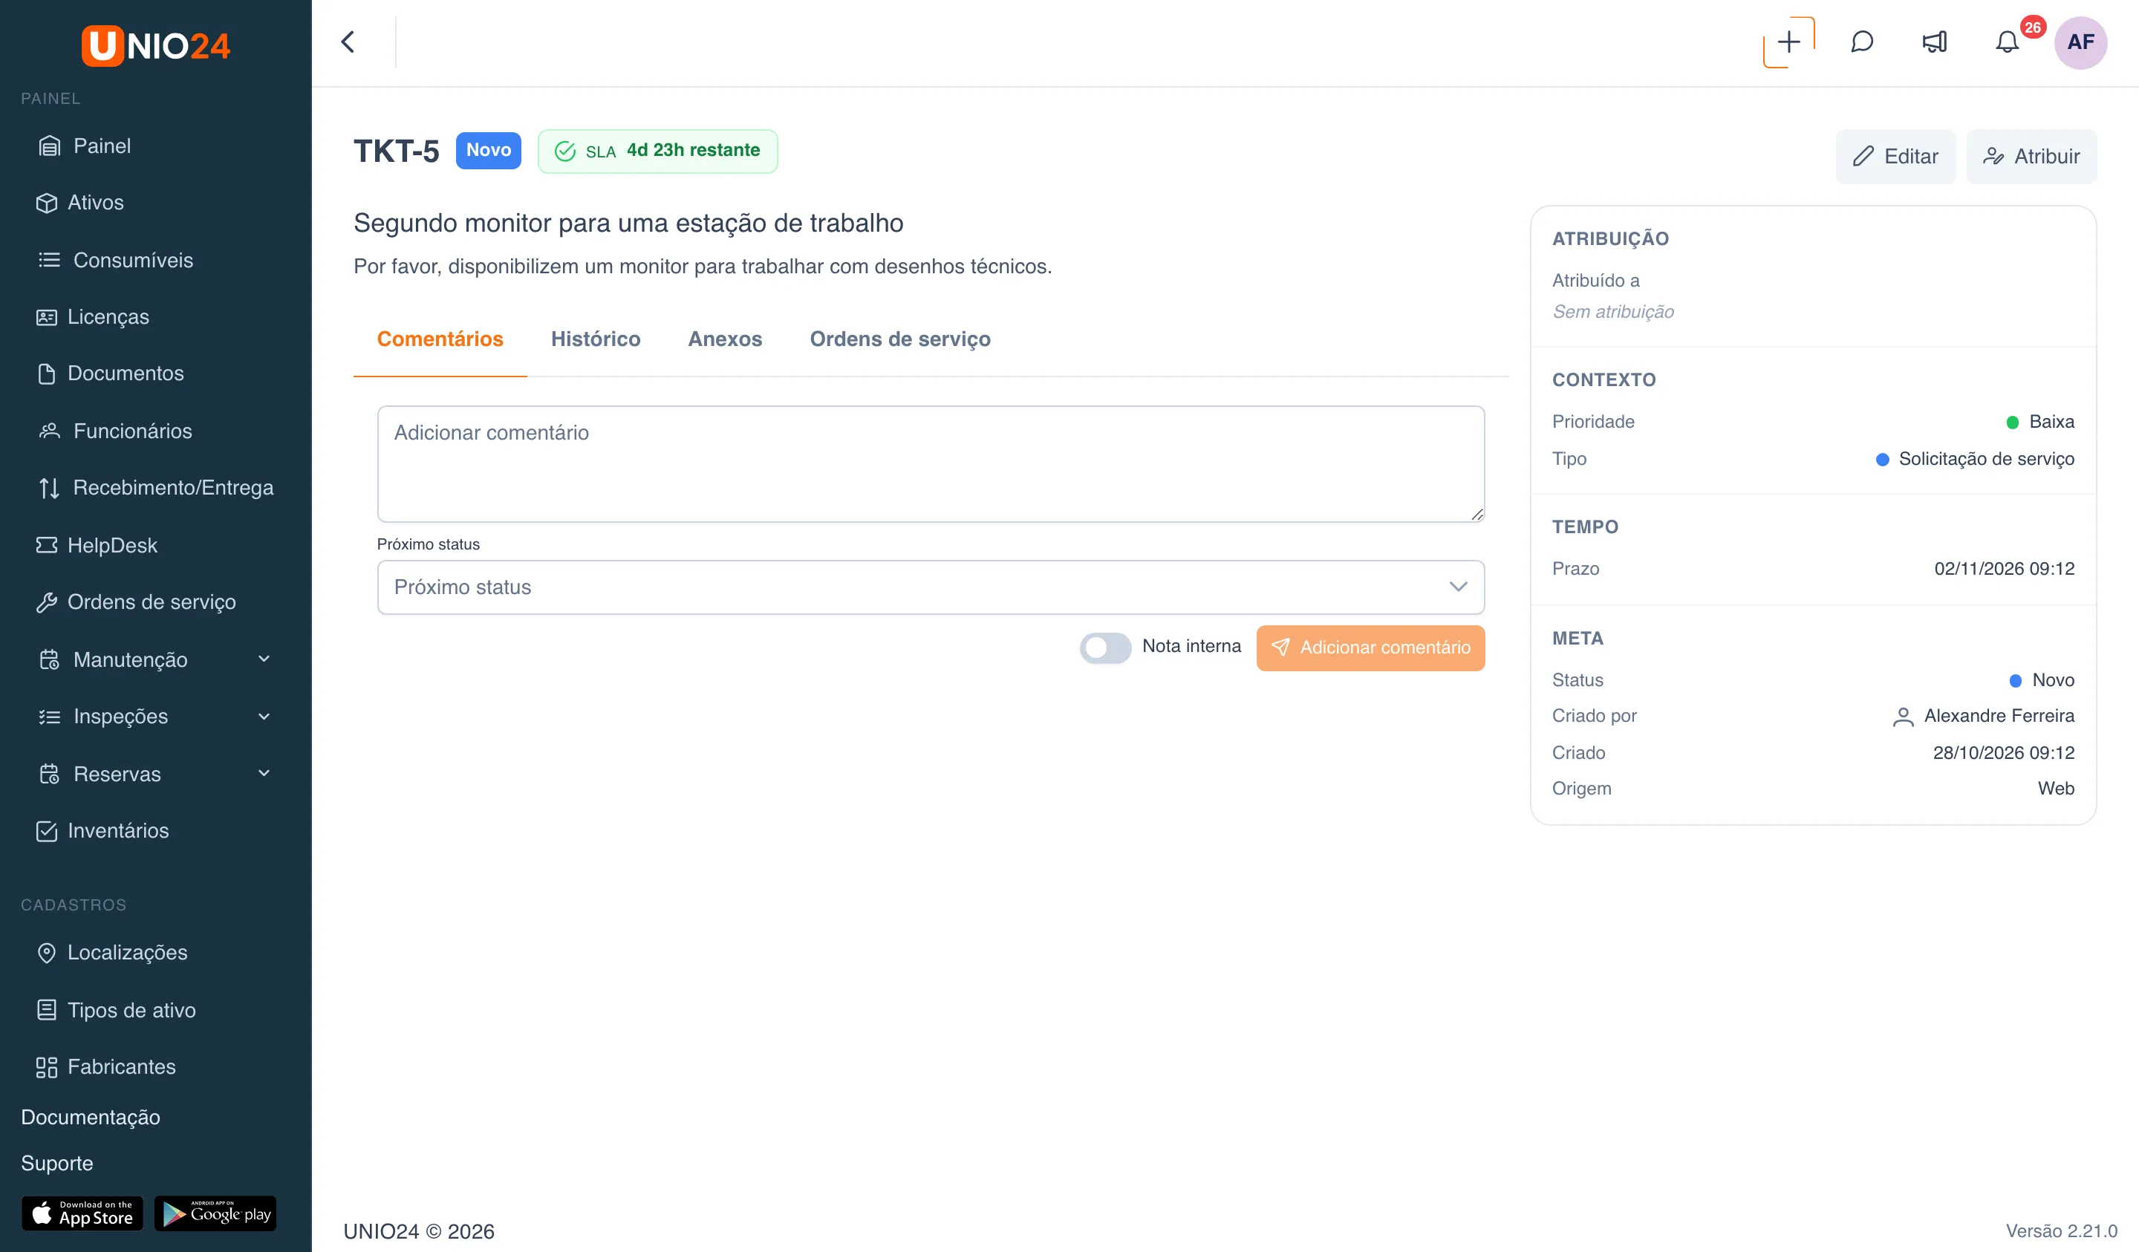Select the Comentários tab
The height and width of the screenshot is (1252, 2139).
440,339
